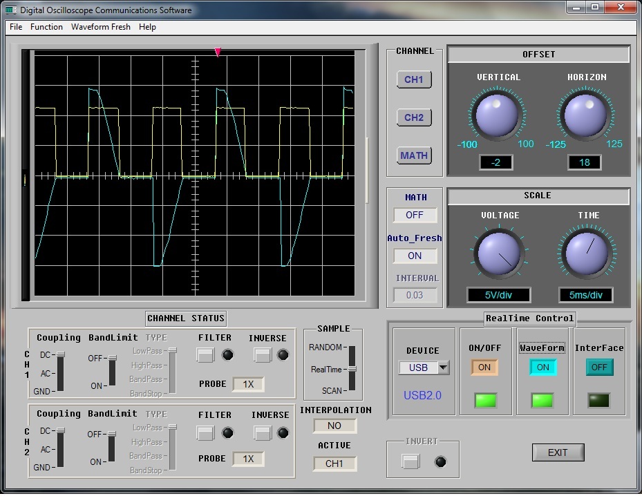Toggle INTERPOLATION NO button
The width and height of the screenshot is (642, 496).
334,426
